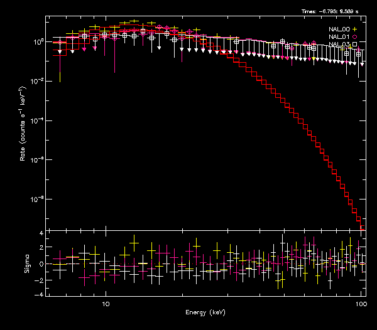The width and height of the screenshot is (377, 330).
Task: Click the x-axis tick label 100
Action: (360, 304)
